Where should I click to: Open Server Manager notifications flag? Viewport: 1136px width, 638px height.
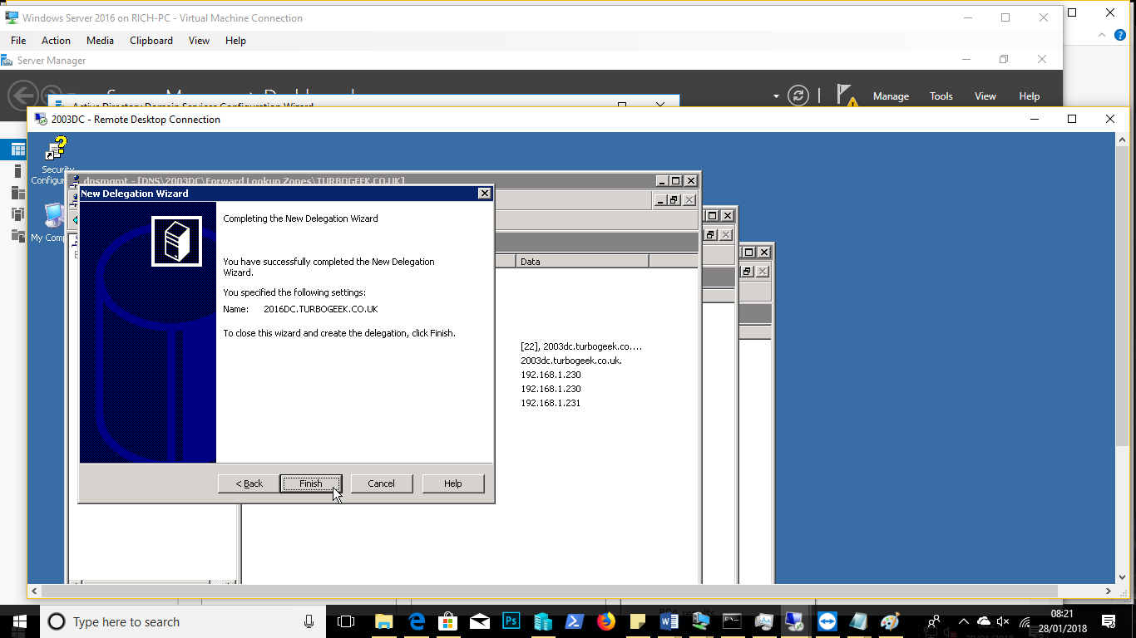(x=847, y=96)
